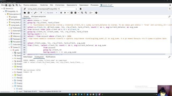Screen dimensions: 172x96
Task: Reset layout with the circular arrow icon
Action: point(170,9)
